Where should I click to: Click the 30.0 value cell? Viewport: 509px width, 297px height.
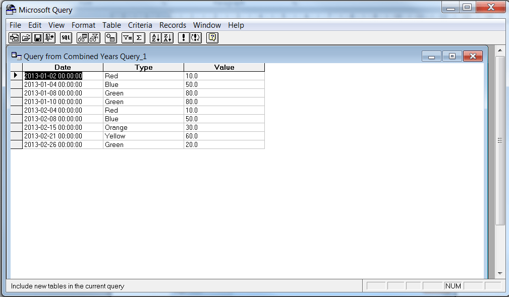[224, 127]
